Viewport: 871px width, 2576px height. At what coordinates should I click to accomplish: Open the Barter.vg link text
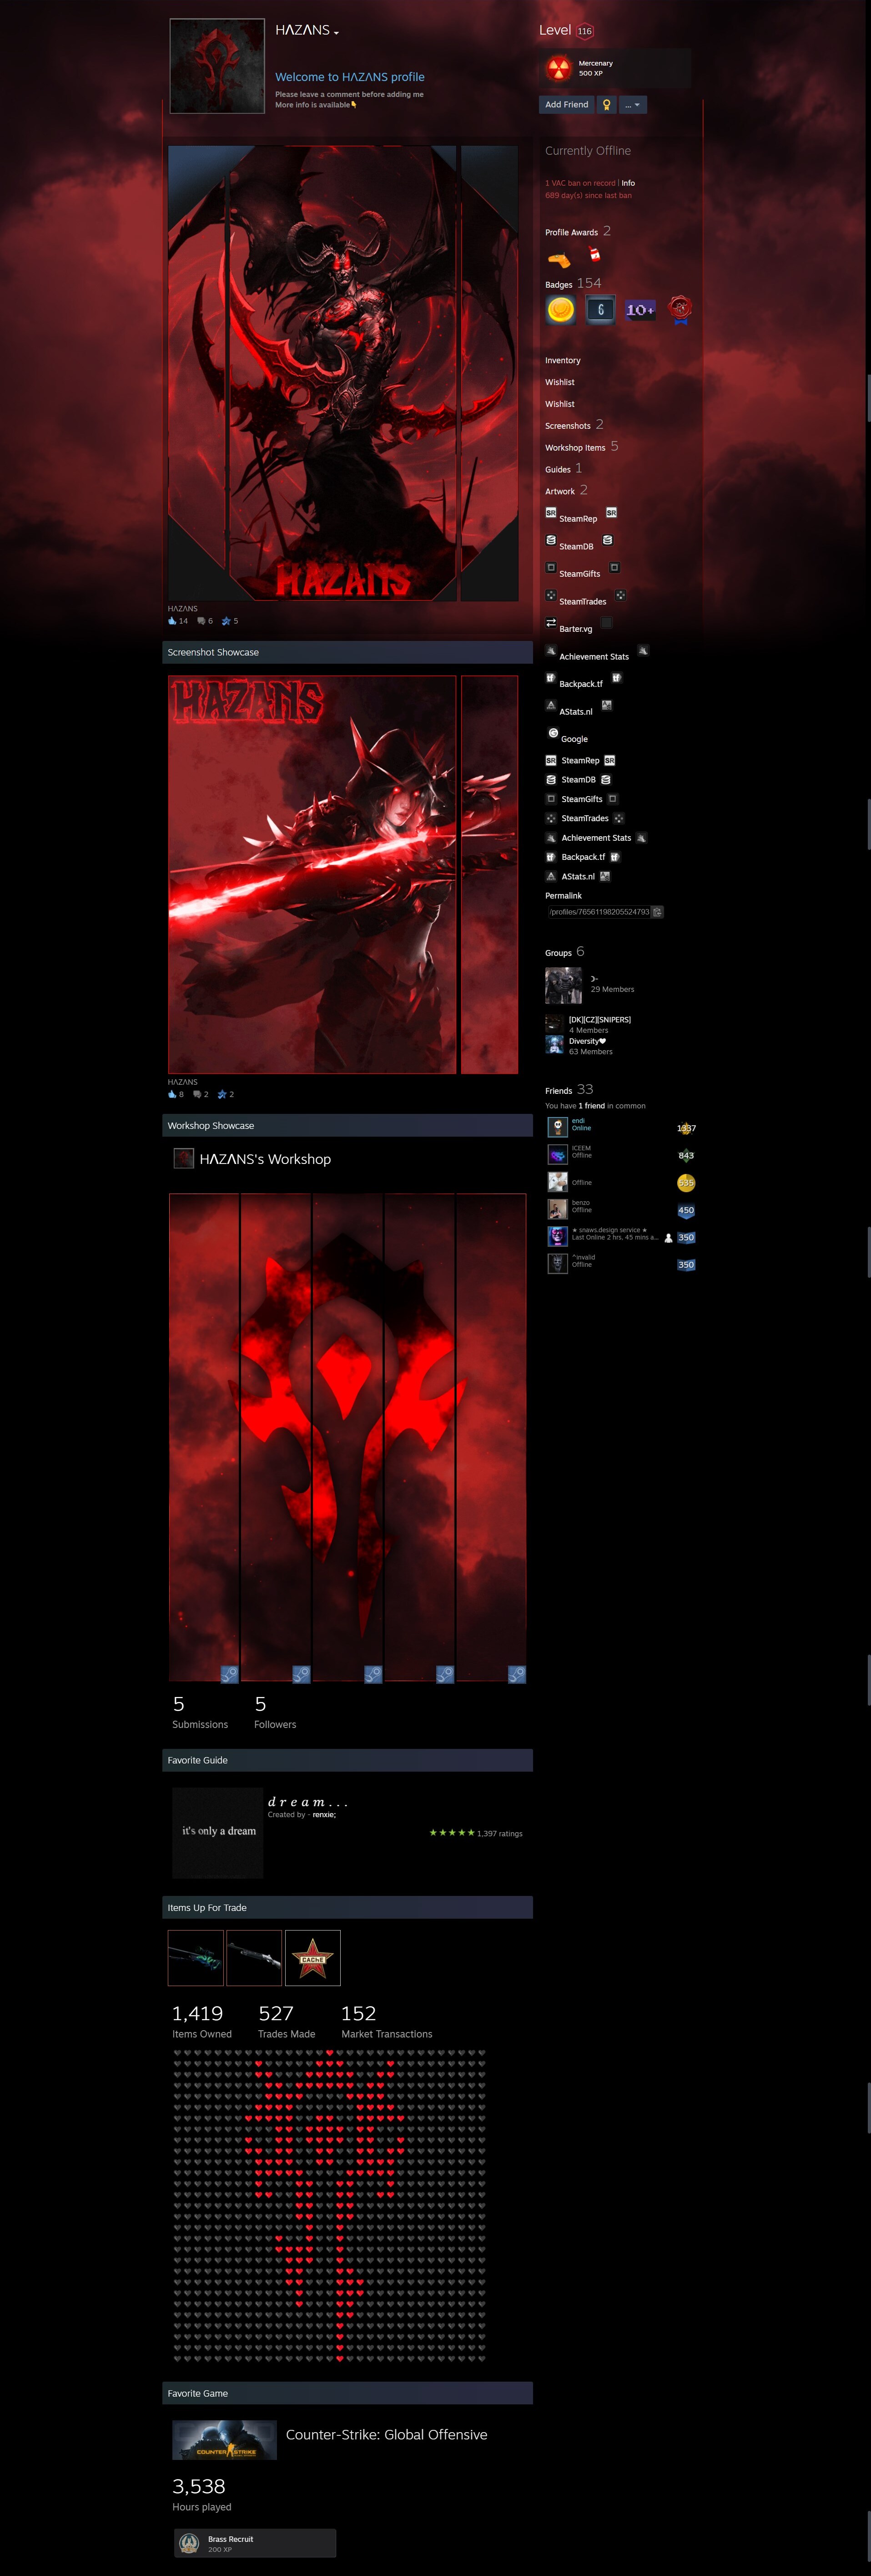click(x=575, y=629)
